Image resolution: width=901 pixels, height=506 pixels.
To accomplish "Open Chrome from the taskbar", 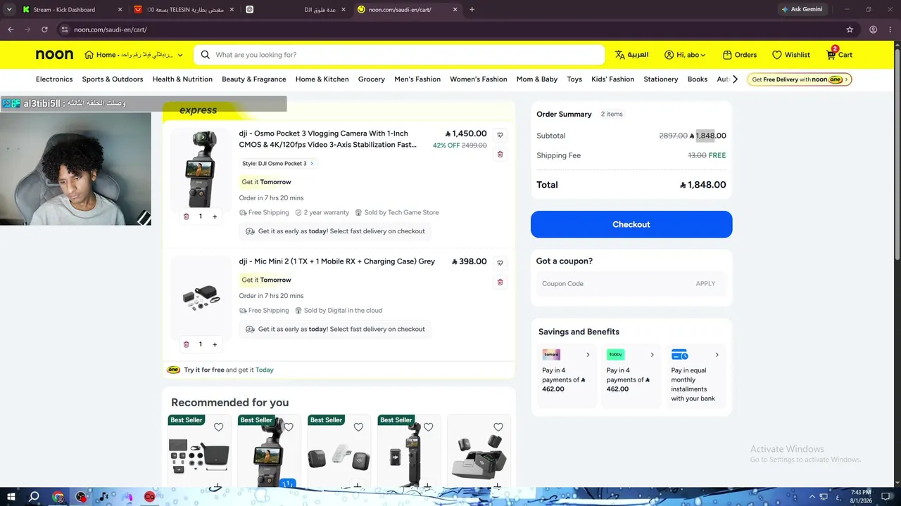I will click(58, 497).
